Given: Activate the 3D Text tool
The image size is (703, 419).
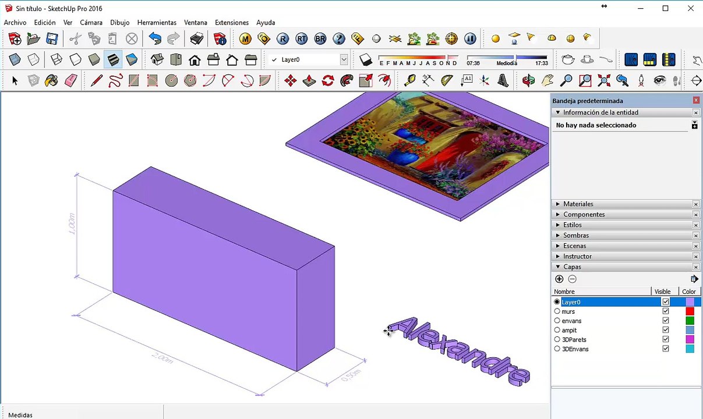Looking at the screenshot, I should pyautogui.click(x=503, y=80).
